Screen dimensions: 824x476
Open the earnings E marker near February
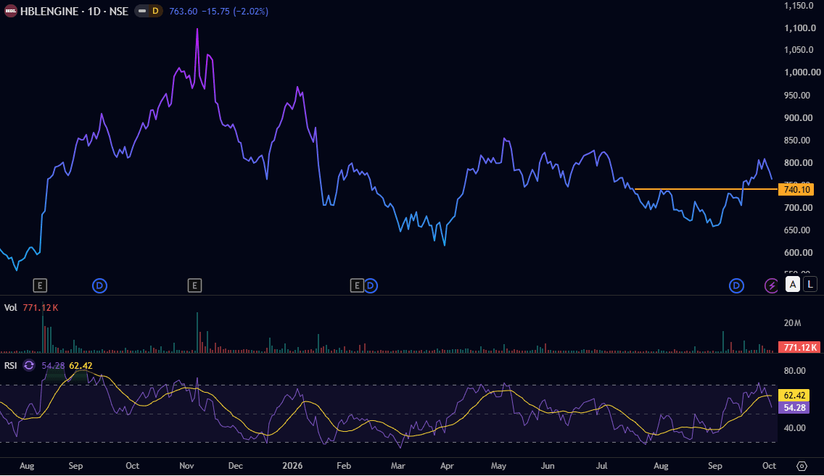[x=356, y=285]
